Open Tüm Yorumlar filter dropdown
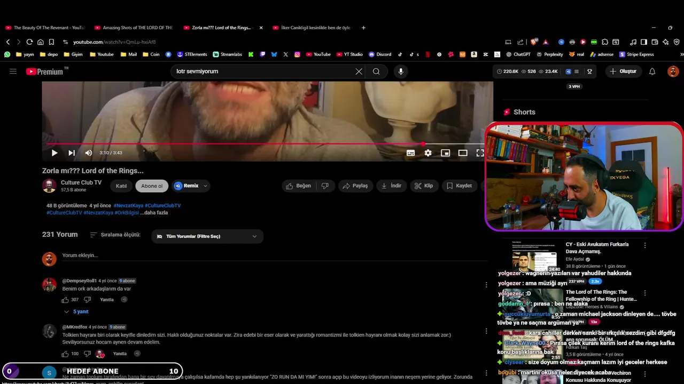The height and width of the screenshot is (384, 684). (x=207, y=236)
